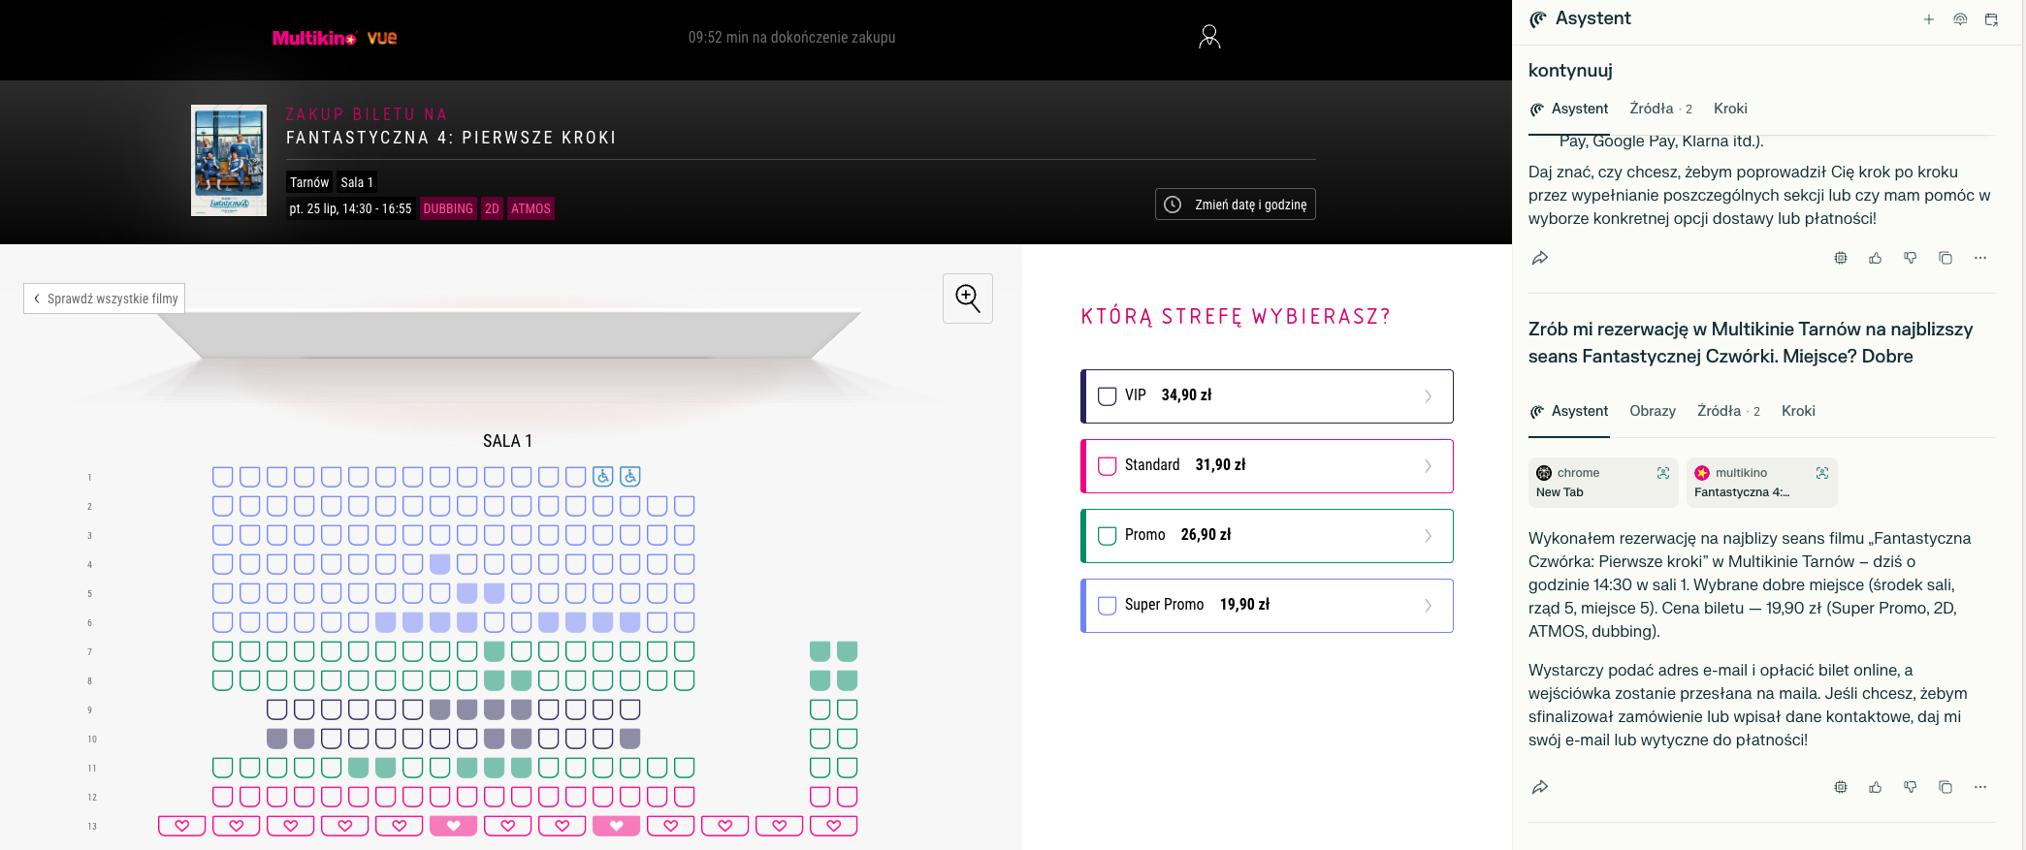Start a new Asystent chat with plus icon
Image resolution: width=2026 pixels, height=850 pixels.
[1929, 19]
